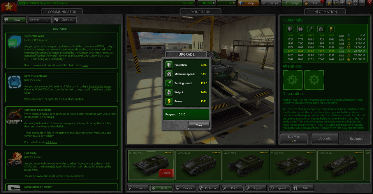Select the Dictator Mk3 hull card
The image size is (373, 194).
pyautogui.click(x=340, y=165)
